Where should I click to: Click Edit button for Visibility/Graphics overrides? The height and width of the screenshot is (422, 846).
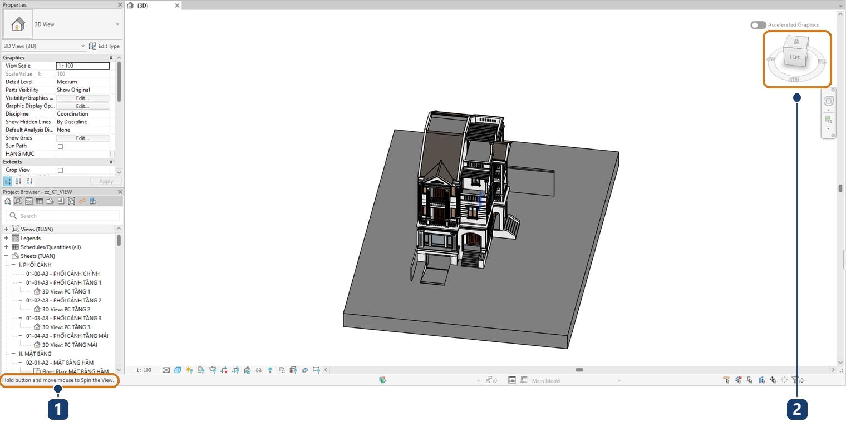82,98
